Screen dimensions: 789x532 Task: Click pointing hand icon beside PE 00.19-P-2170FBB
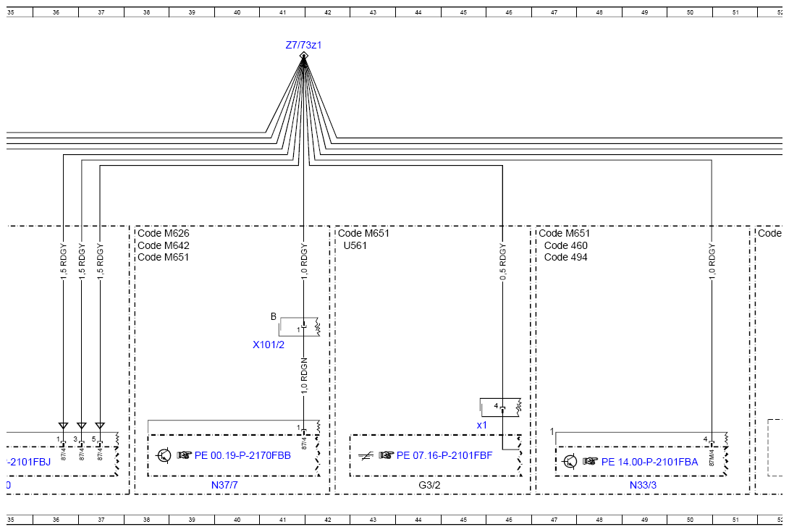tap(184, 455)
